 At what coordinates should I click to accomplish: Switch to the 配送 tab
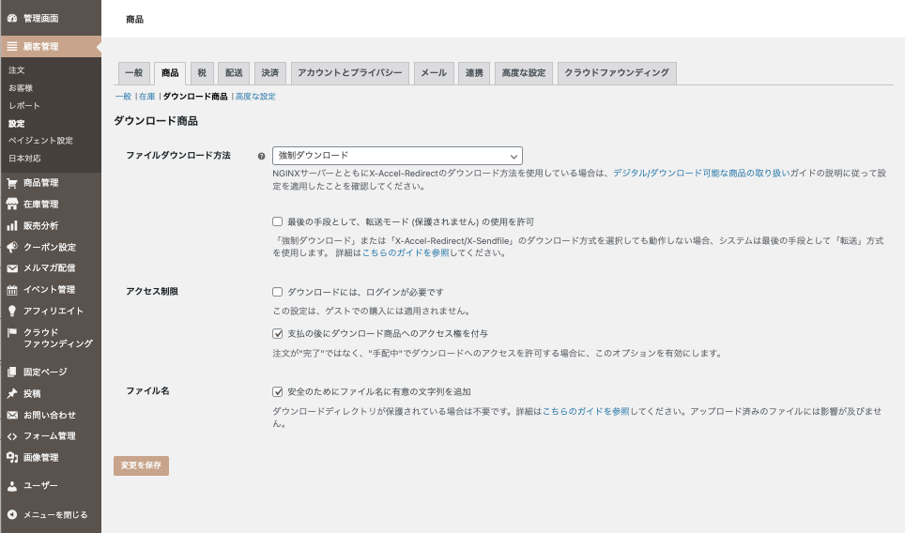pos(234,73)
